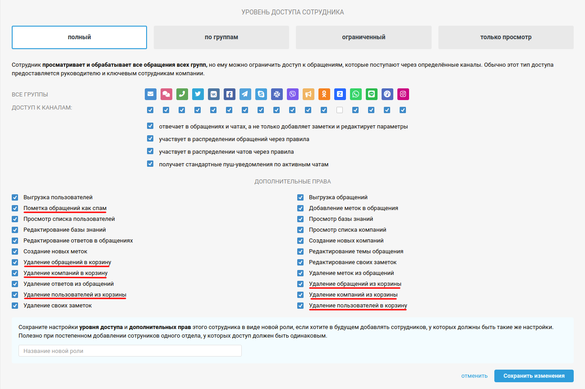Click the Odnoklassniki channel icon
This screenshot has height=389, width=585.
324,94
